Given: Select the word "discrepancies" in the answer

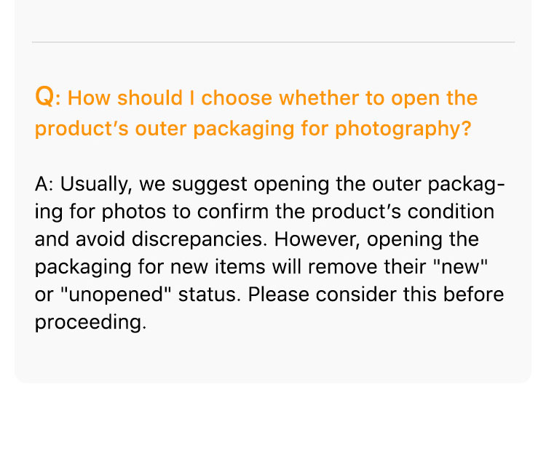Looking at the screenshot, I should [199, 239].
